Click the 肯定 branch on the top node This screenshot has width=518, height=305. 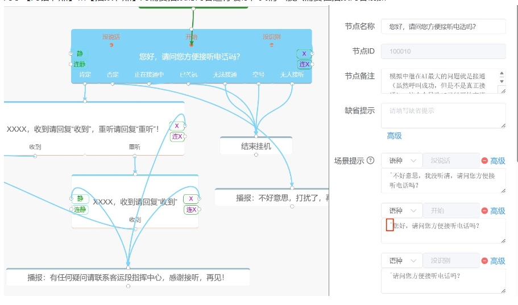(x=85, y=74)
